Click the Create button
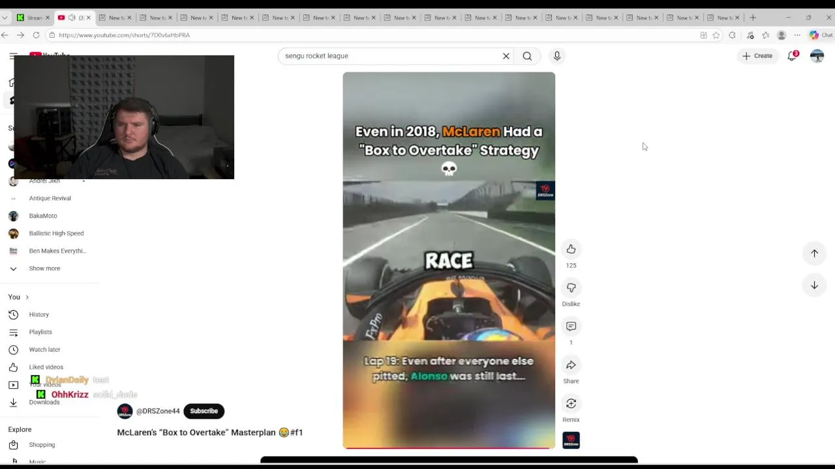 [757, 56]
